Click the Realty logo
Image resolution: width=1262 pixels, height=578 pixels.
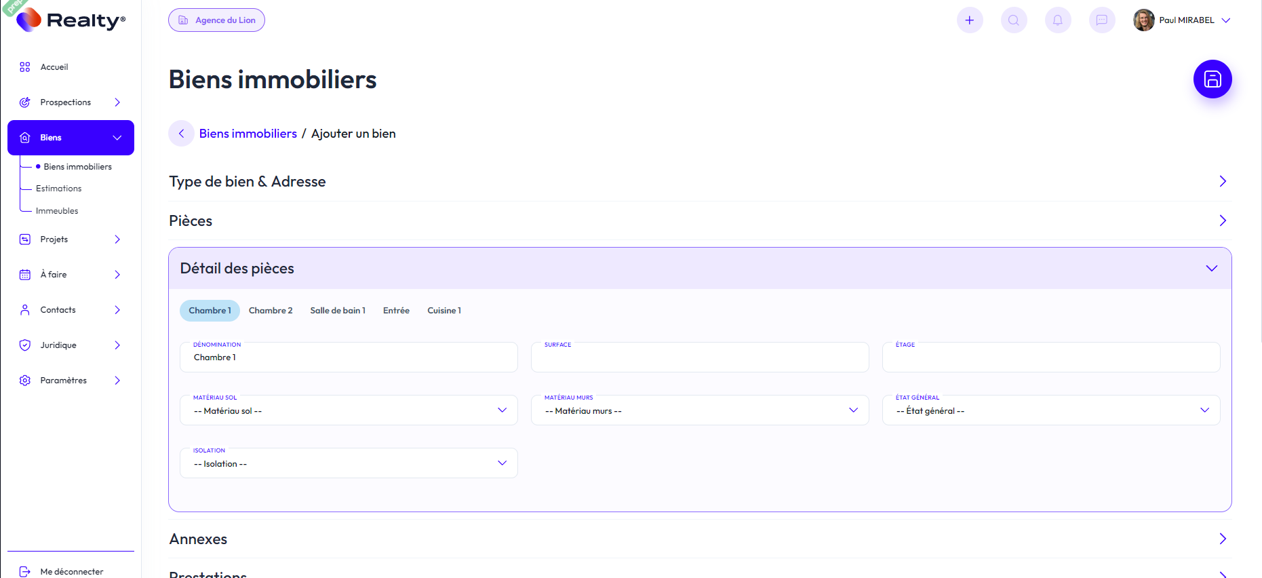point(71,20)
